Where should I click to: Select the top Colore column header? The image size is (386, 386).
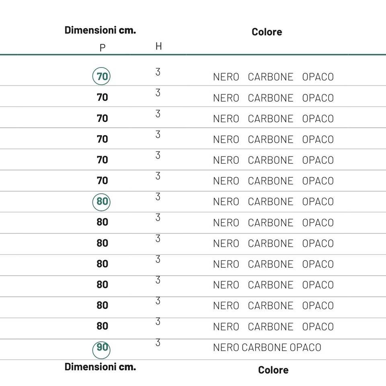[x=267, y=32]
